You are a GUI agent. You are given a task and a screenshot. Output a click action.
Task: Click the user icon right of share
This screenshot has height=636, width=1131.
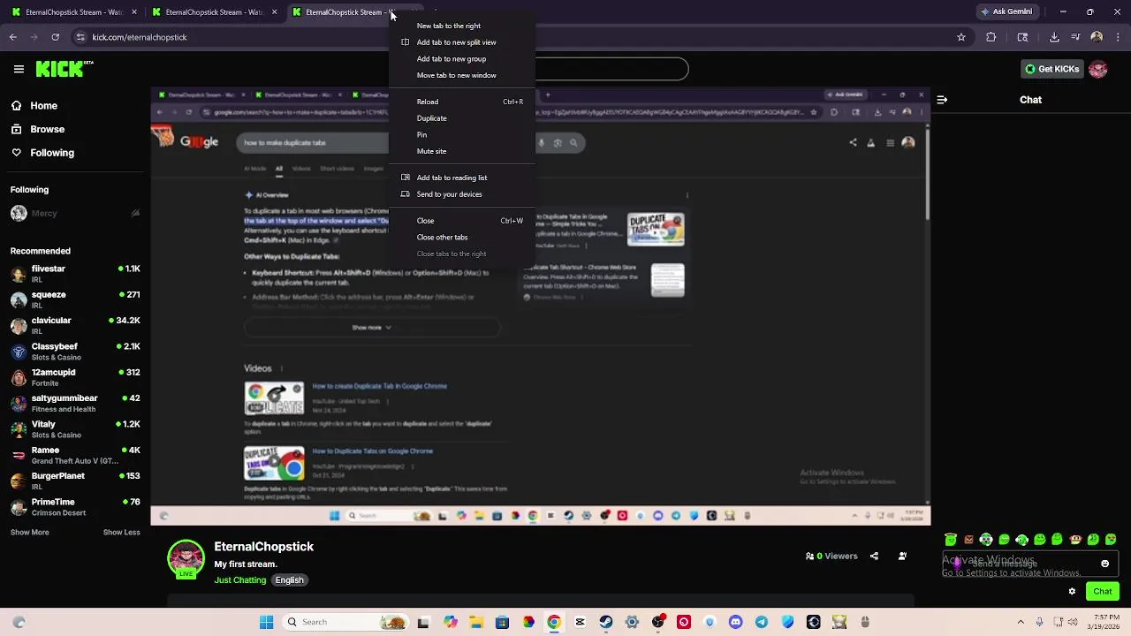click(x=902, y=556)
